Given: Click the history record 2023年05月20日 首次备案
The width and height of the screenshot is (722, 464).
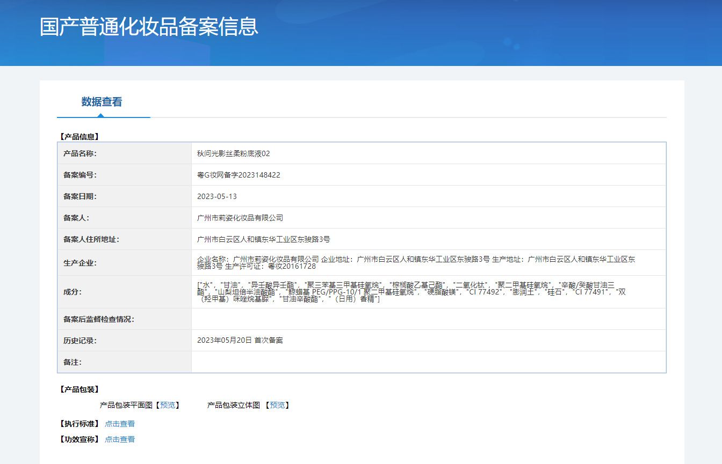Looking at the screenshot, I should point(240,341).
